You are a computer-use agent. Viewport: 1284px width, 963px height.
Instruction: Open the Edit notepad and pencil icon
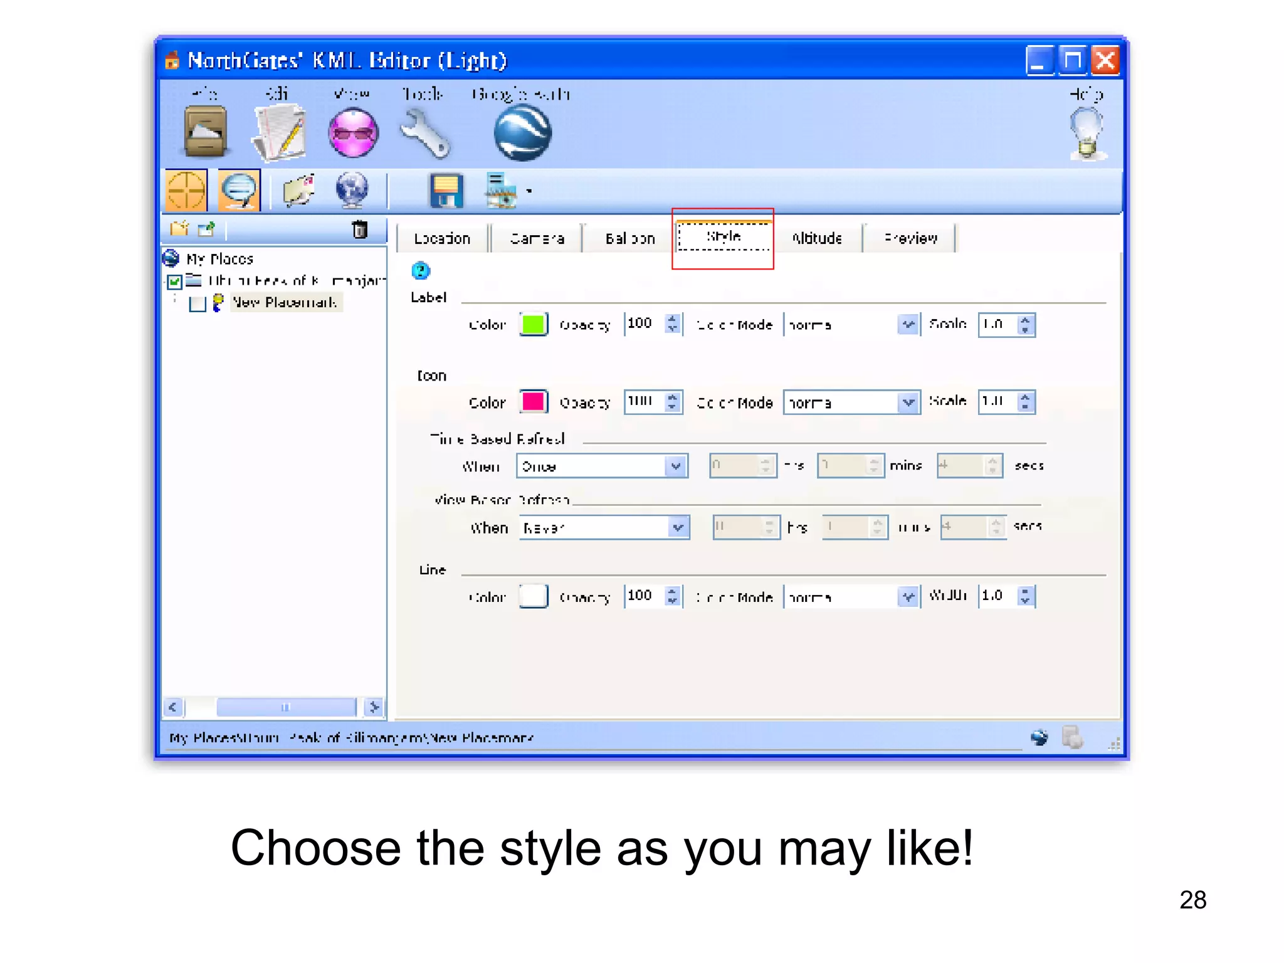[x=280, y=132]
